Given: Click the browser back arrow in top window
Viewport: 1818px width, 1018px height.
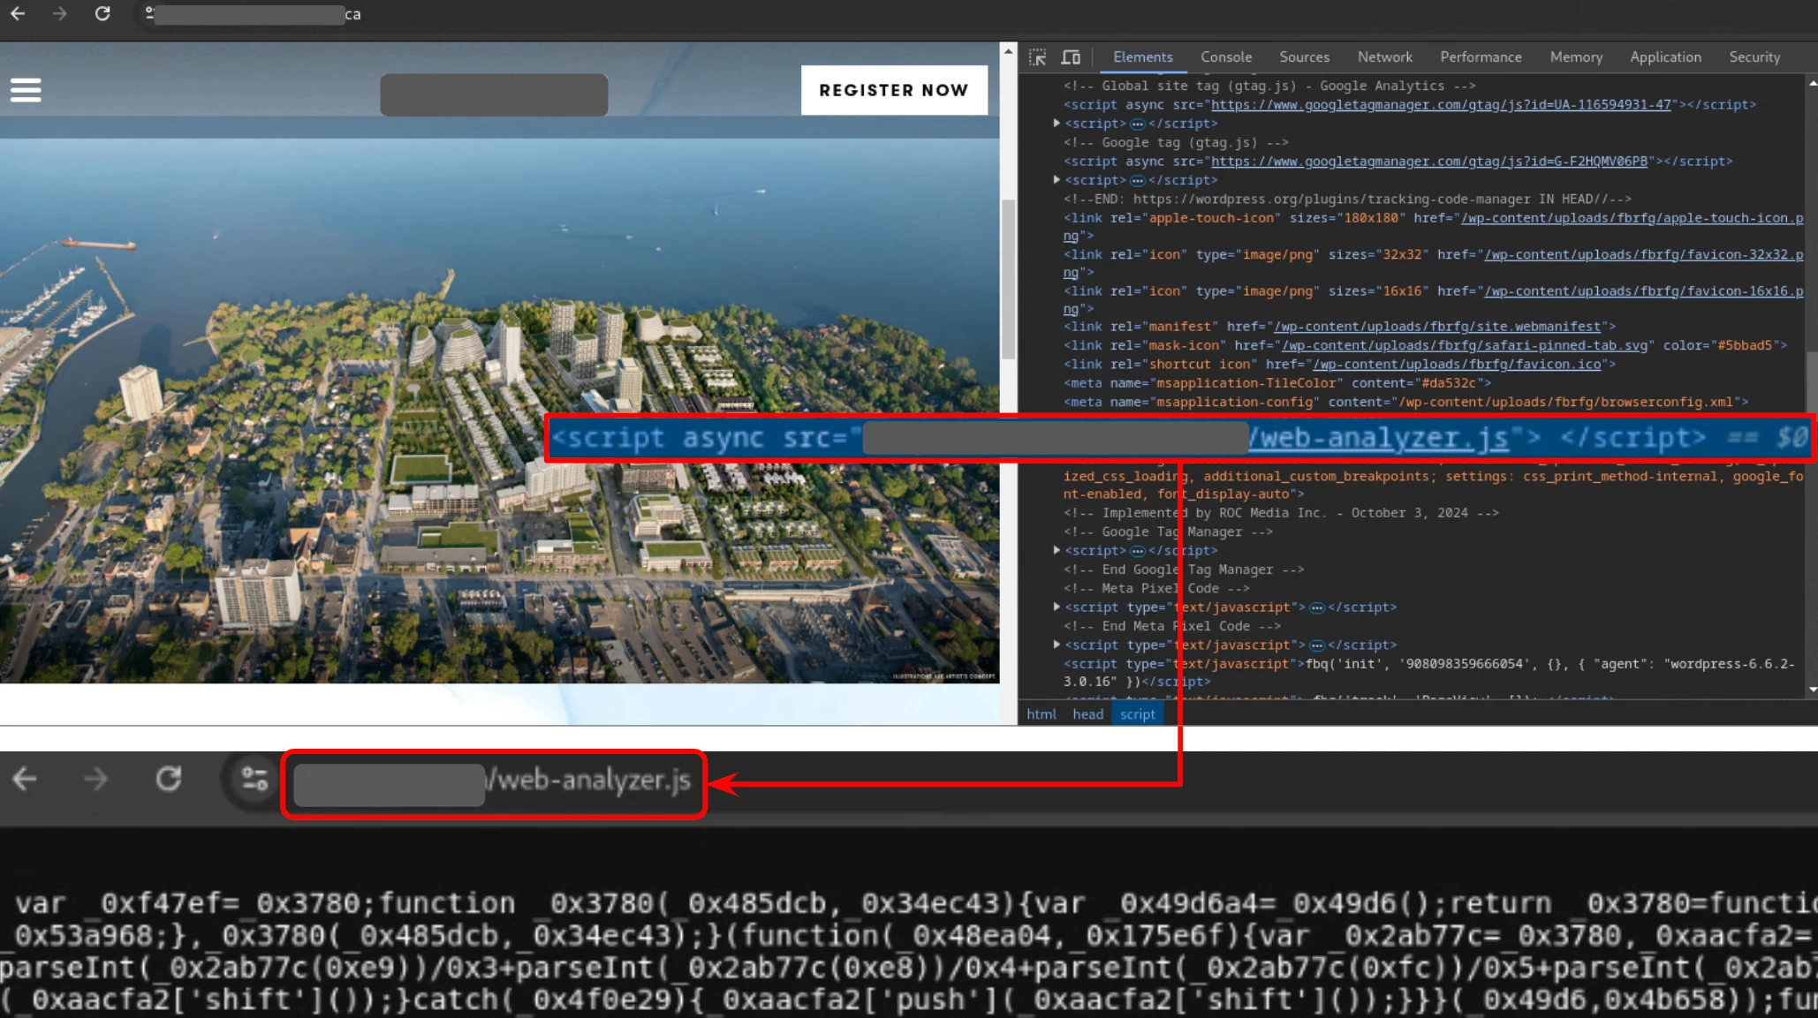Looking at the screenshot, I should (18, 13).
